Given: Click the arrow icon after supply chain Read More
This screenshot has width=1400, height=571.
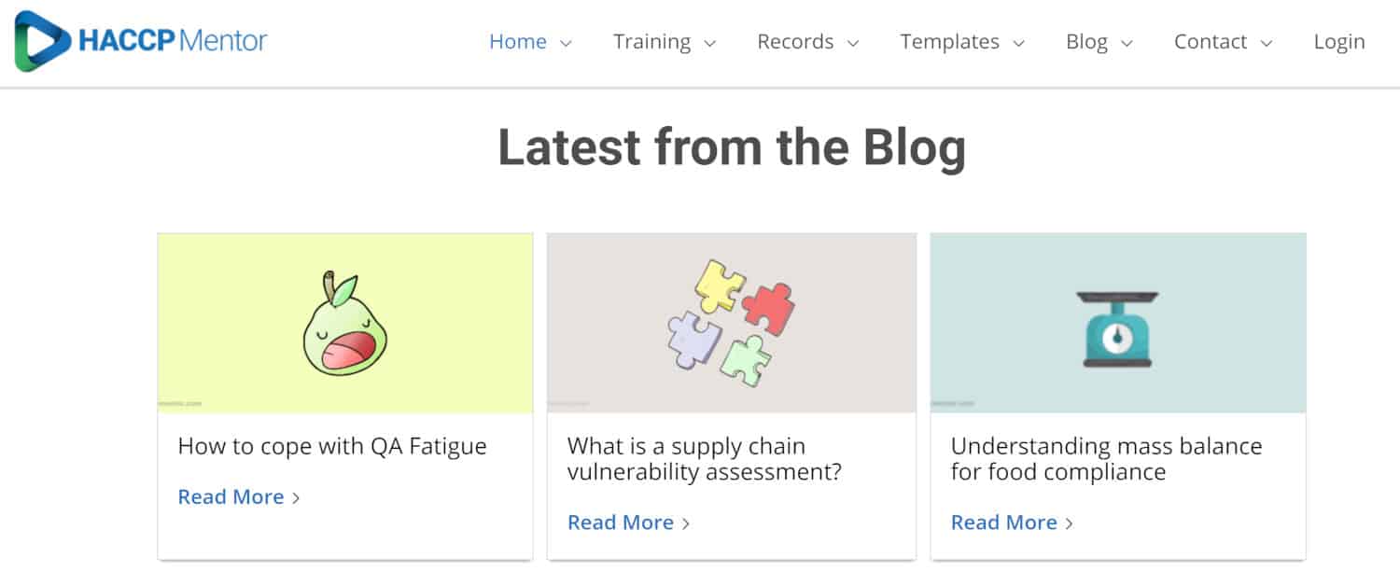Looking at the screenshot, I should point(686,523).
